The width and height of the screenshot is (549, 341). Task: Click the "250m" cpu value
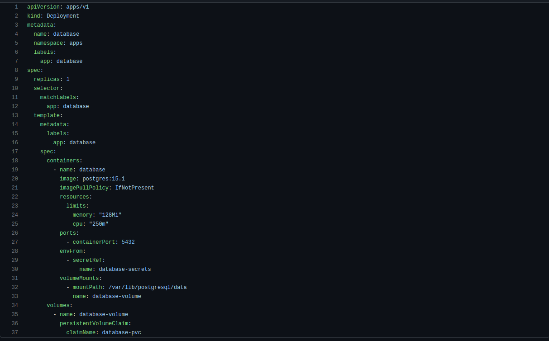coord(99,224)
